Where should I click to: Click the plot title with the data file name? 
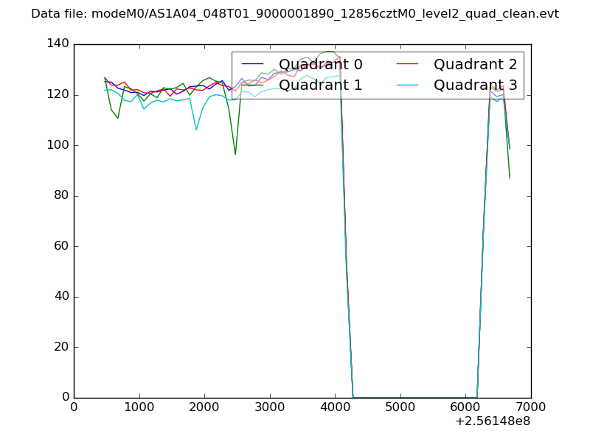(x=295, y=14)
